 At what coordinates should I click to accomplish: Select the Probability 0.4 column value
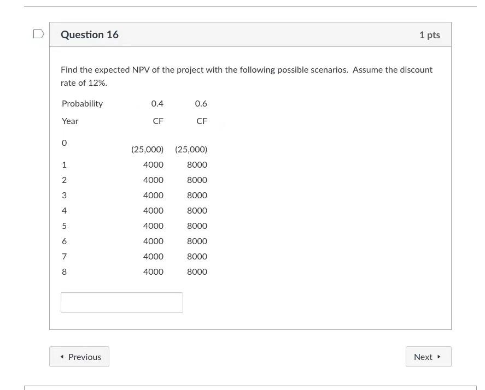157,103
